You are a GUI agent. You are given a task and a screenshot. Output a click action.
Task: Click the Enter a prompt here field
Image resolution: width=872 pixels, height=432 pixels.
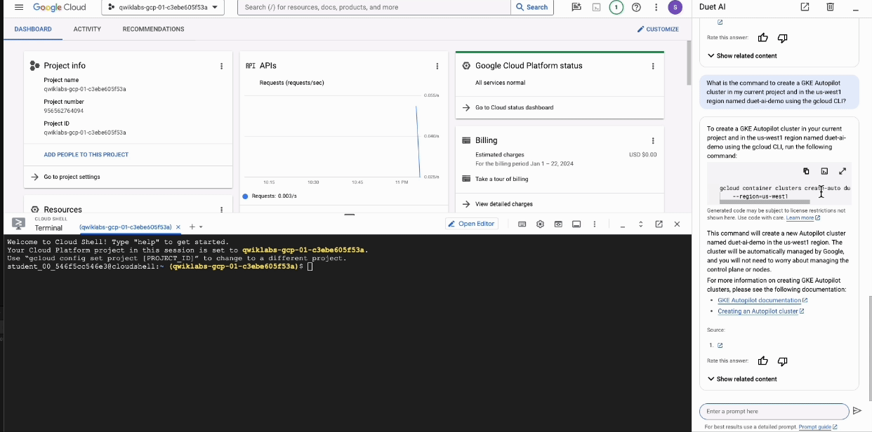coord(774,411)
